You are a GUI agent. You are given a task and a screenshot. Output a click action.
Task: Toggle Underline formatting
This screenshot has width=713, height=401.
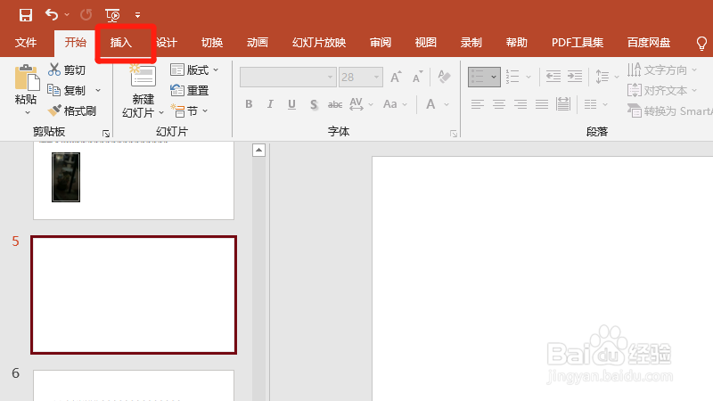click(292, 104)
